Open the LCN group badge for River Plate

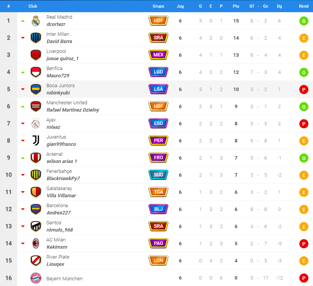(158, 260)
